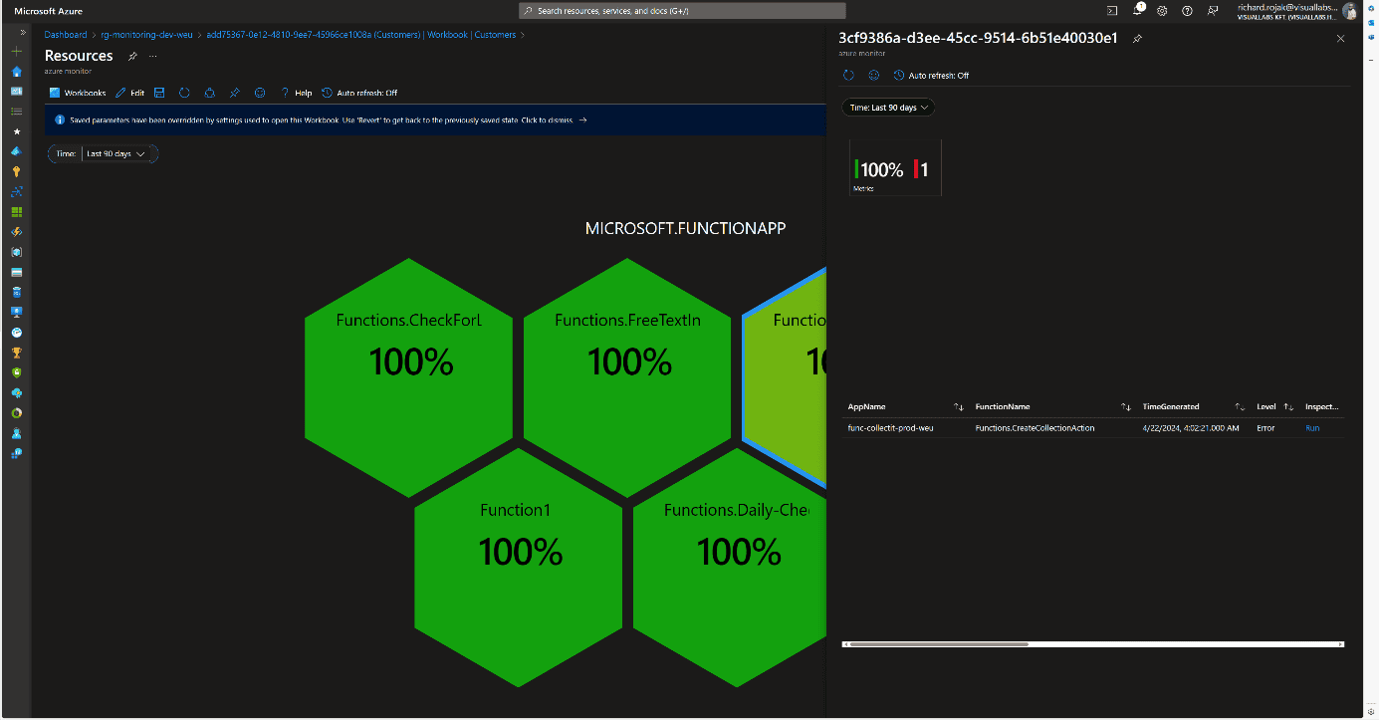Open the Workbooks gallery button
This screenshot has width=1379, height=720.
coord(78,93)
